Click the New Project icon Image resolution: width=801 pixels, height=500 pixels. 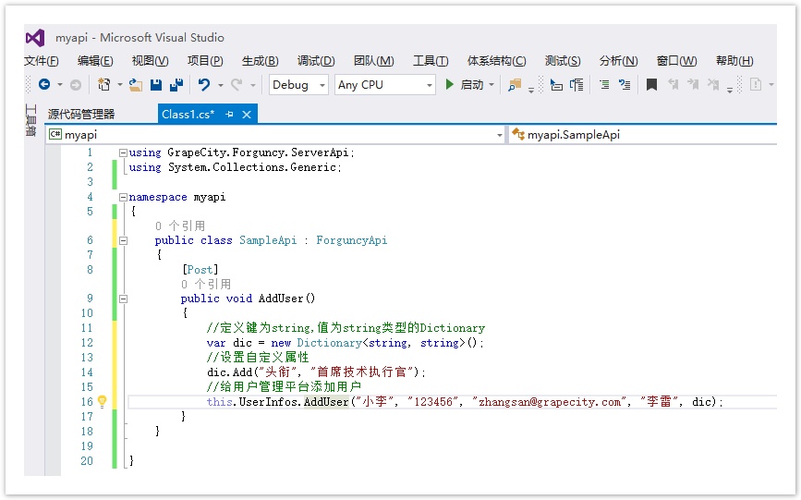click(103, 84)
